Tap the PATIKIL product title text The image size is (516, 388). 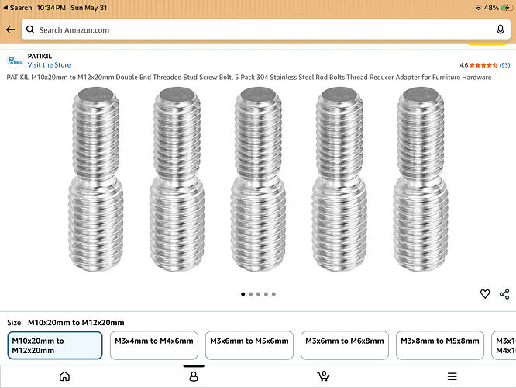pos(249,77)
